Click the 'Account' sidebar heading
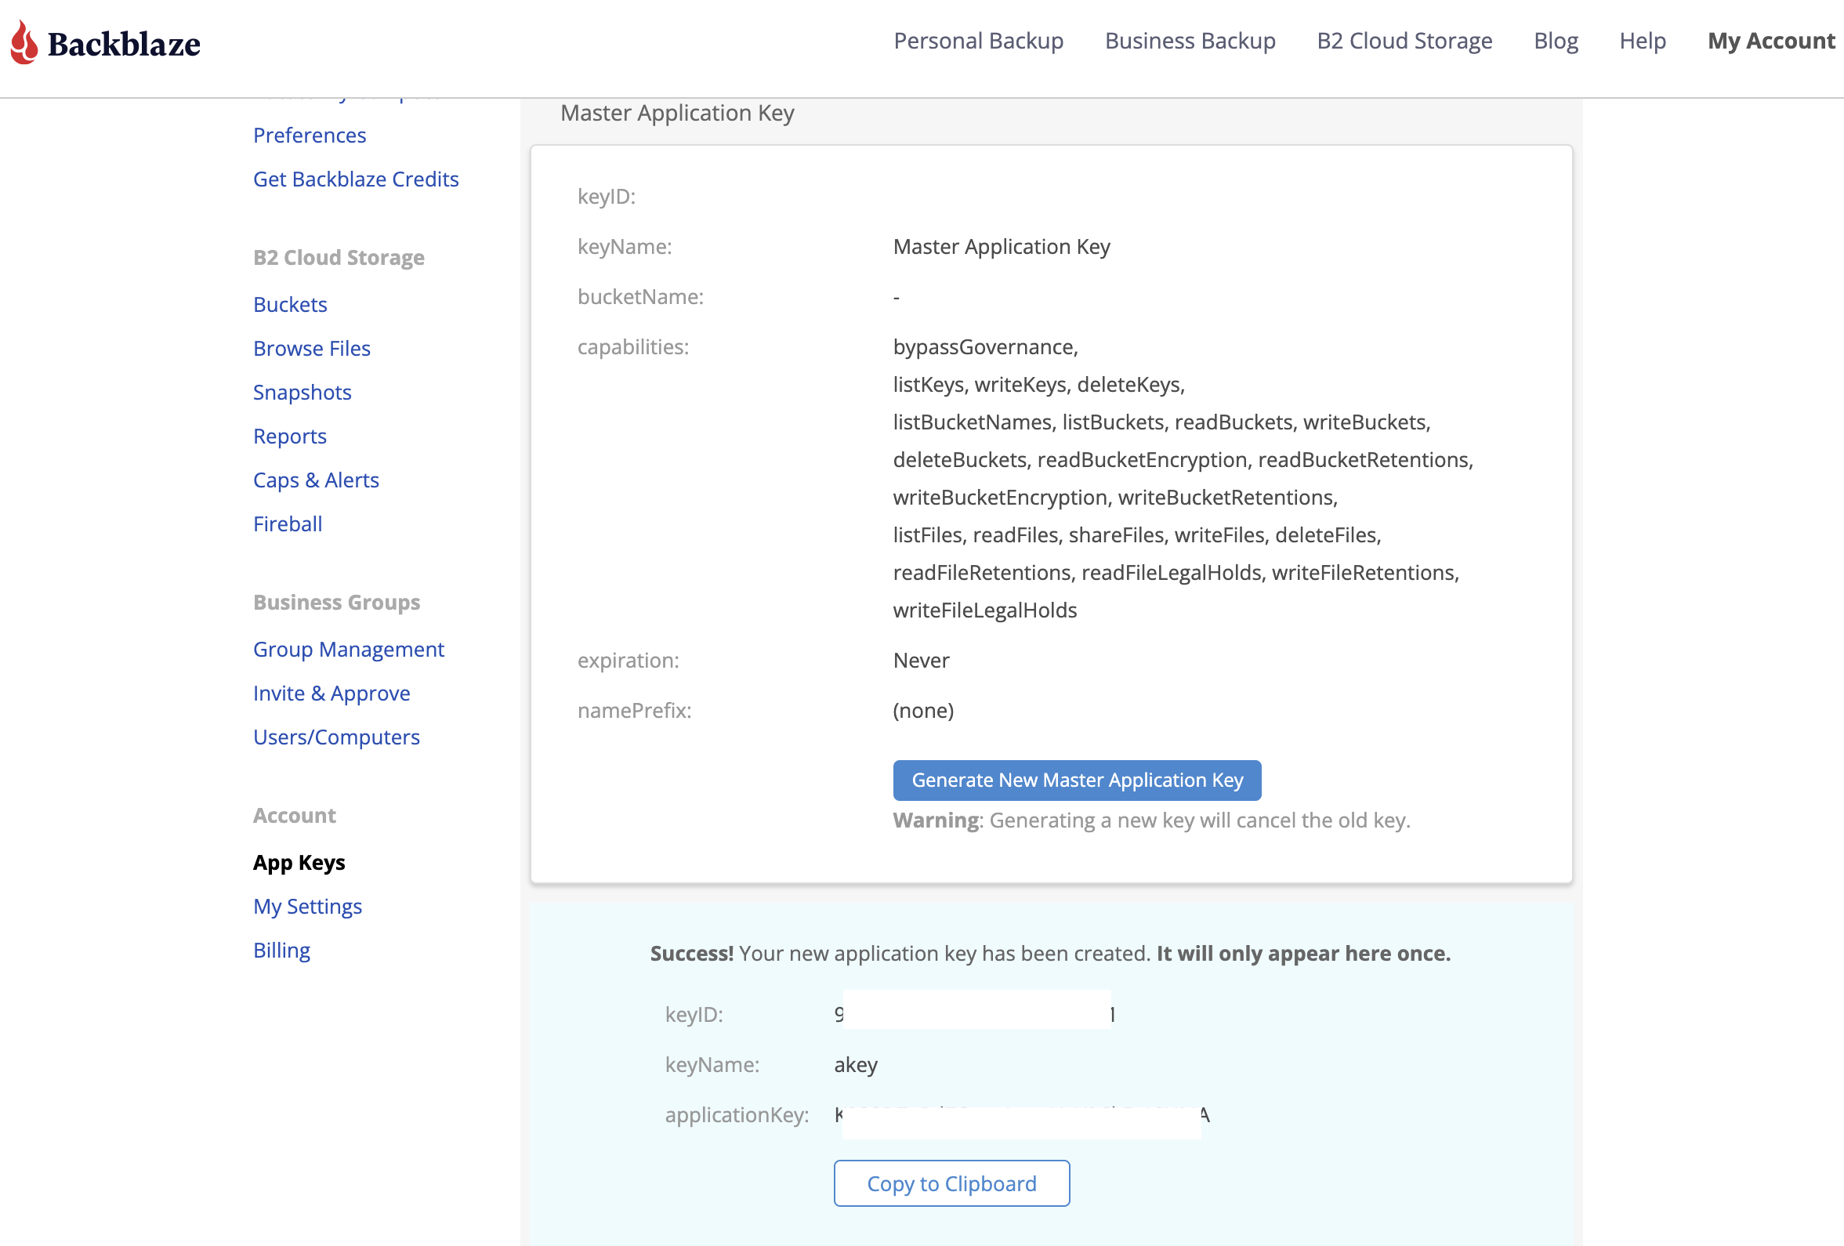This screenshot has width=1844, height=1246. coord(294,816)
